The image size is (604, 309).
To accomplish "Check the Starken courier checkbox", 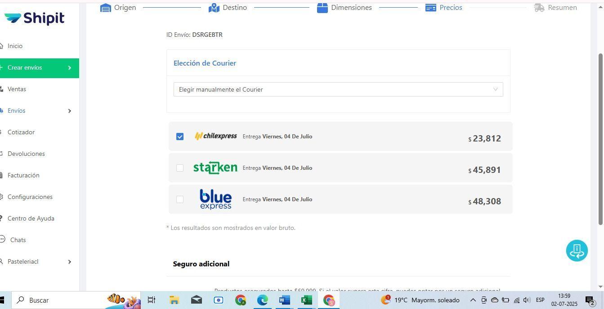I will click(180, 168).
